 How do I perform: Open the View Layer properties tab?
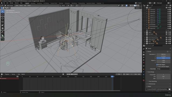click(x=144, y=57)
